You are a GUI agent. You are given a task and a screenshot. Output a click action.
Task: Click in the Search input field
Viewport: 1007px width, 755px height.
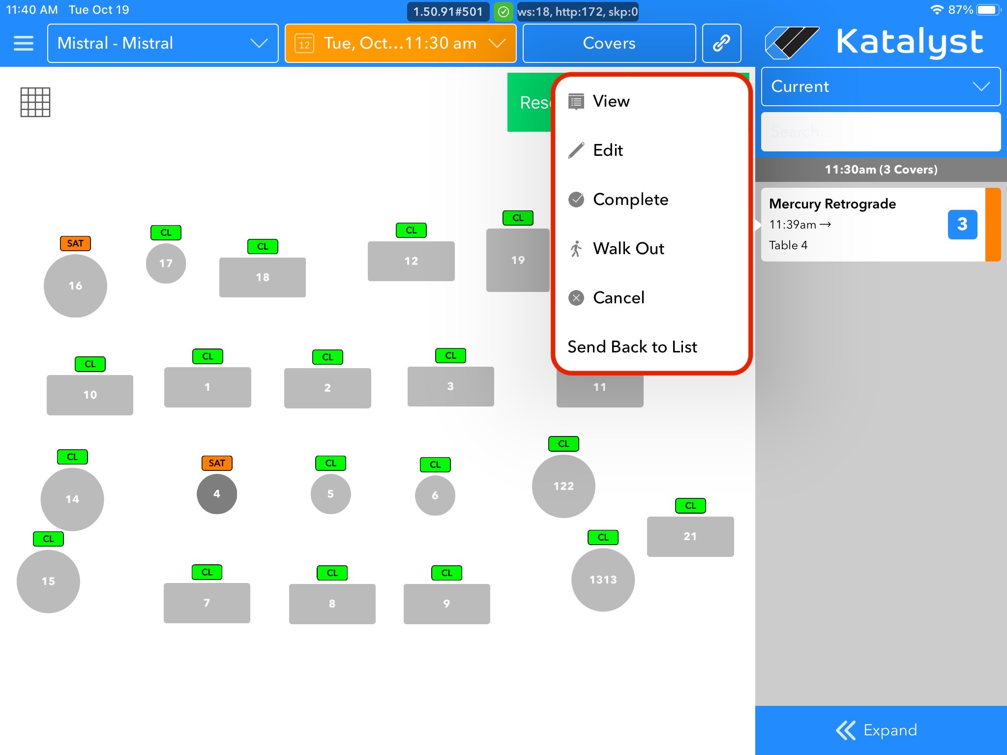[x=880, y=131]
